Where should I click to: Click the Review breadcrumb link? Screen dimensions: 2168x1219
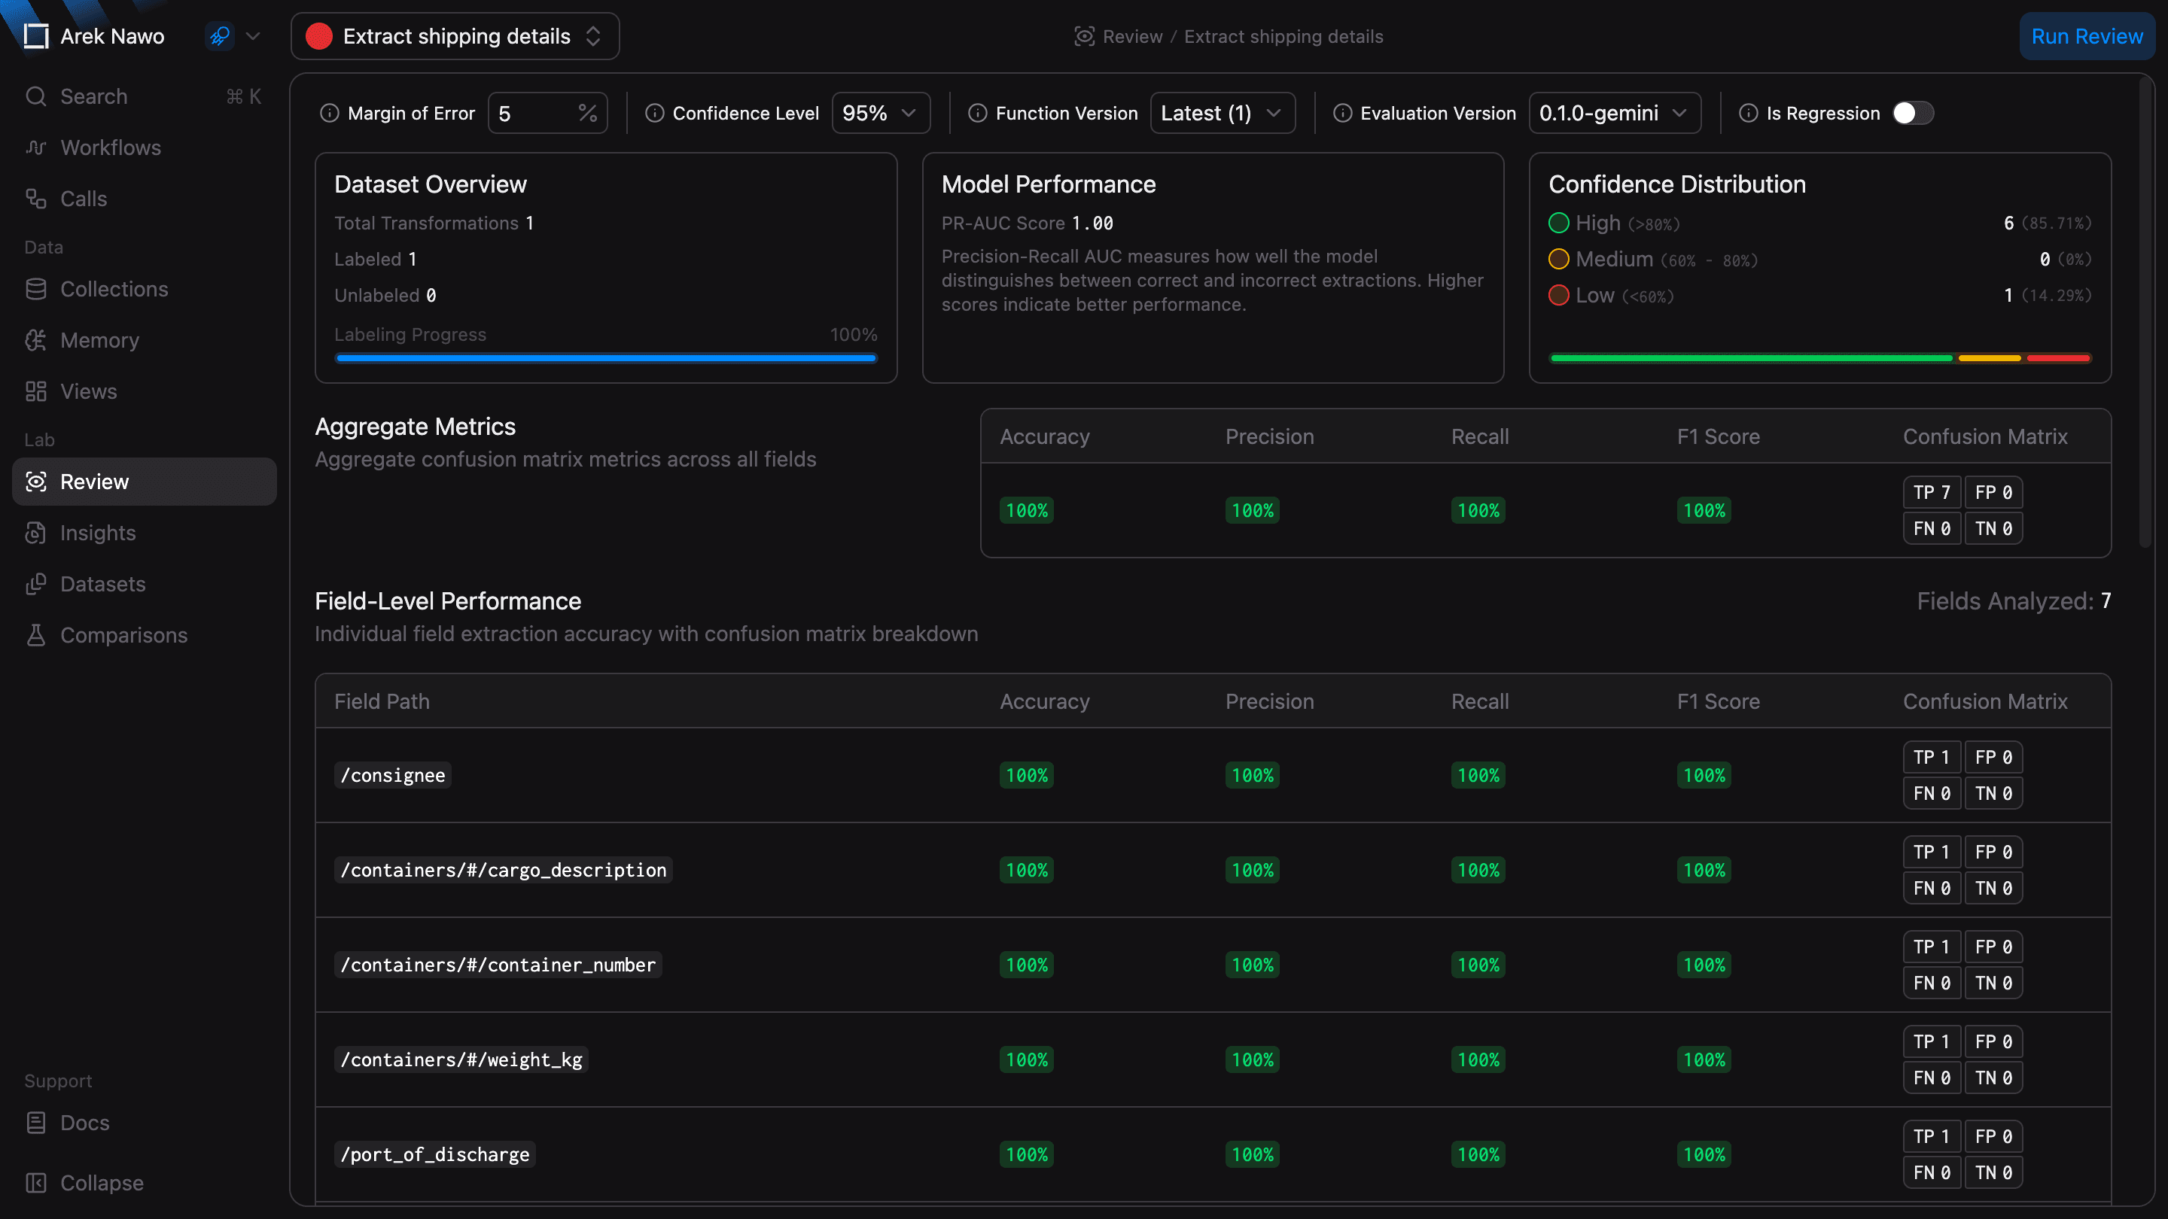[x=1132, y=36]
